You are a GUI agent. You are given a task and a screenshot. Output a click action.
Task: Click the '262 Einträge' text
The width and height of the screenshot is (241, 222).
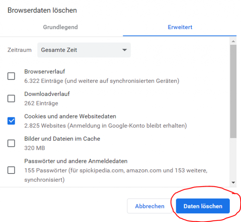point(41,103)
